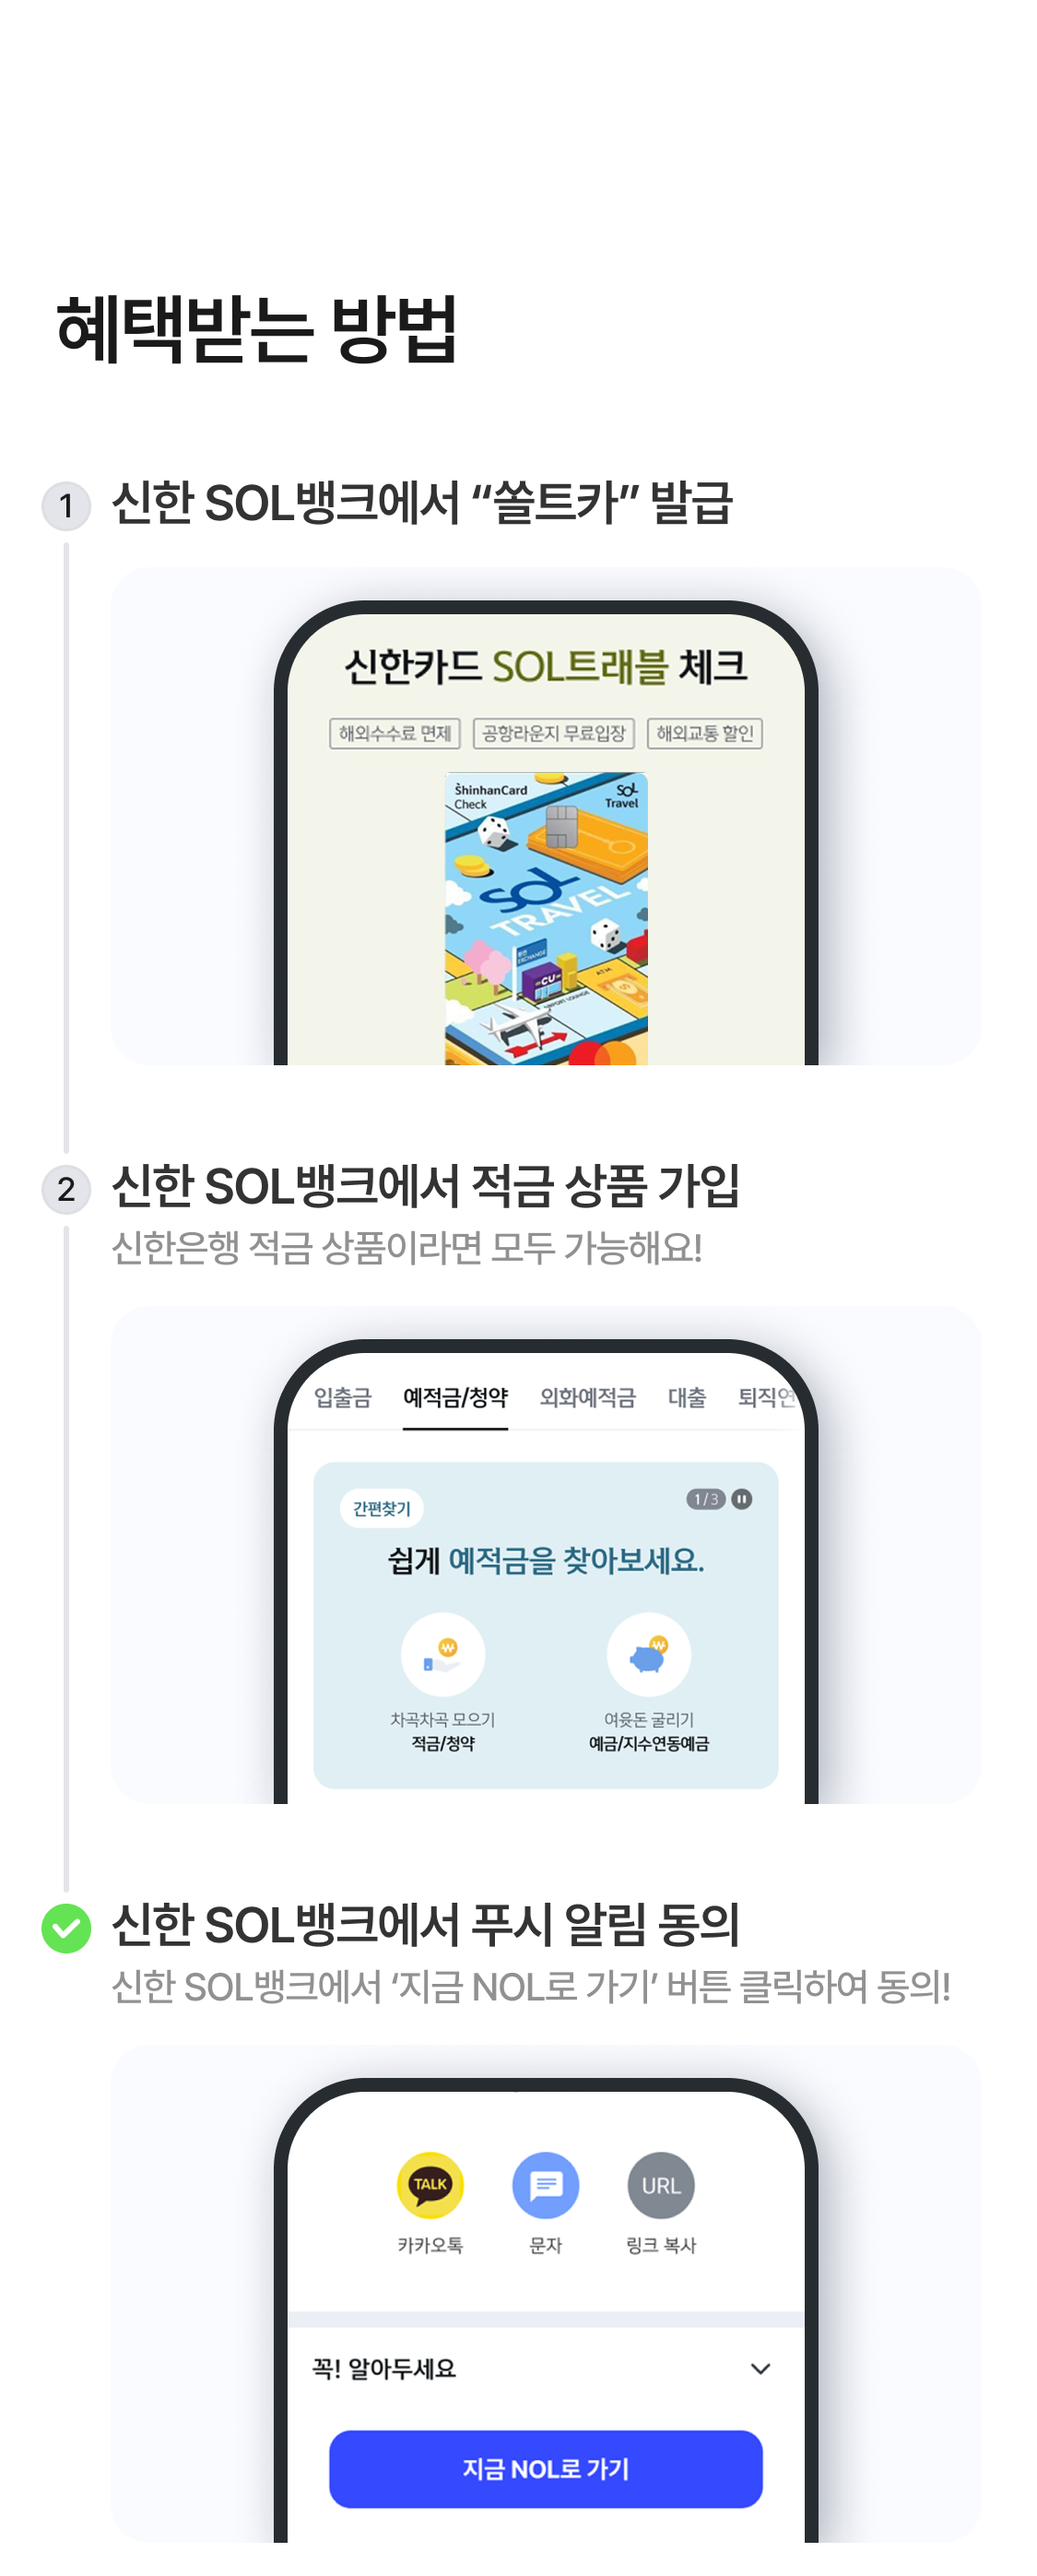Tap the 지금 NOL로 가기 button

click(x=546, y=2468)
